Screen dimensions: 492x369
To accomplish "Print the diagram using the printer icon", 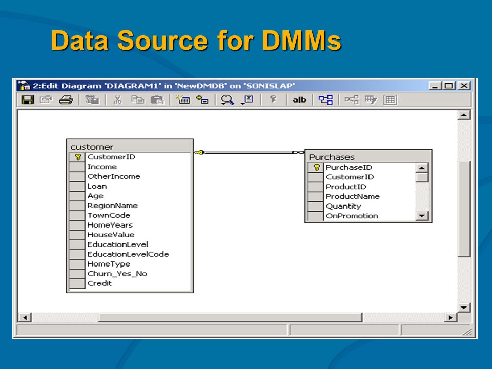I will (x=66, y=100).
